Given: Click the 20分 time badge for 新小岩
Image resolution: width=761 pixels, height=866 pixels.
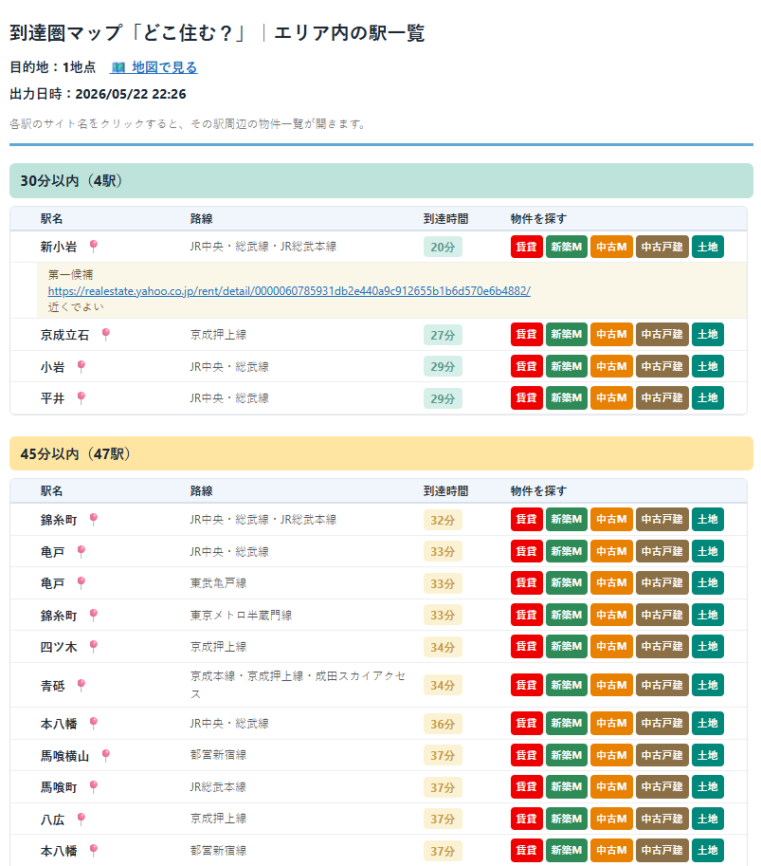Looking at the screenshot, I should pyautogui.click(x=443, y=247).
